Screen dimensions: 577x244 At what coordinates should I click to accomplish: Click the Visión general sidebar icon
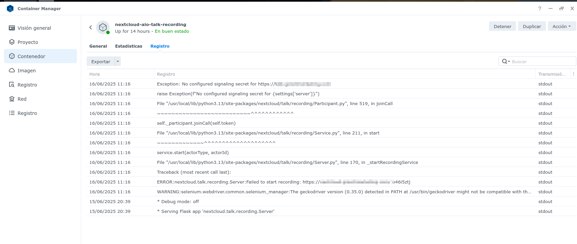pyautogui.click(x=12, y=28)
